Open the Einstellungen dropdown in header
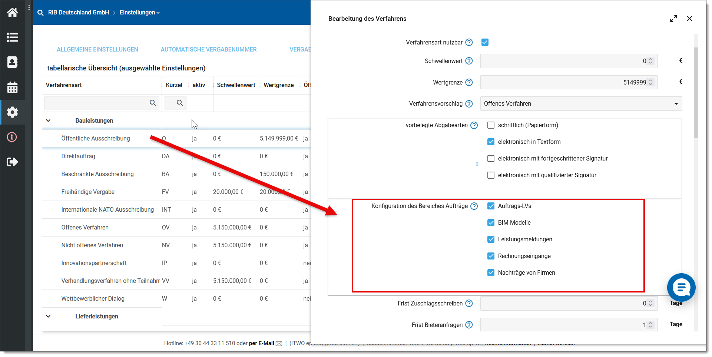 (139, 13)
